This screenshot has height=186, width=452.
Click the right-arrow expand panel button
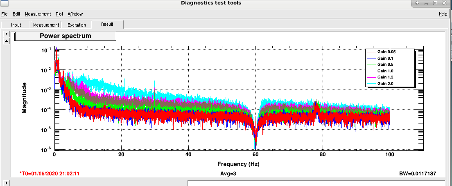pyautogui.click(x=6, y=34)
